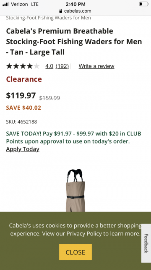Click the third rating star
The height and width of the screenshot is (270, 151).
coord(23,66)
